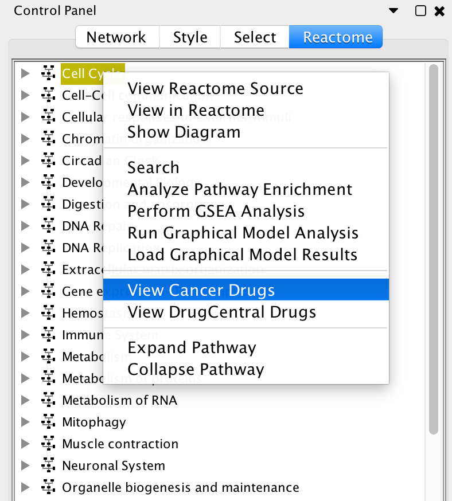Image resolution: width=452 pixels, height=501 pixels.
Task: Choose Load Graphical Model Results
Action: pyautogui.click(x=246, y=255)
